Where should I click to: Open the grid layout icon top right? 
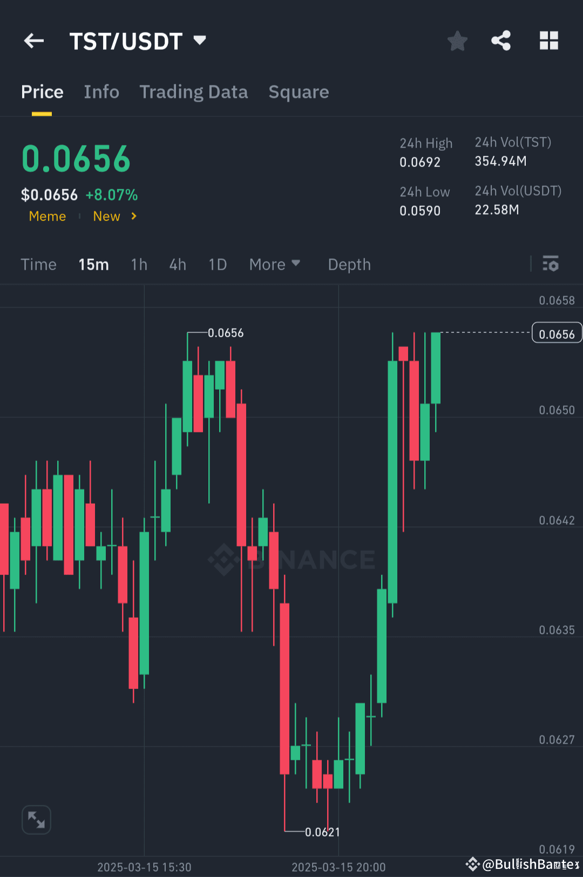tap(548, 41)
